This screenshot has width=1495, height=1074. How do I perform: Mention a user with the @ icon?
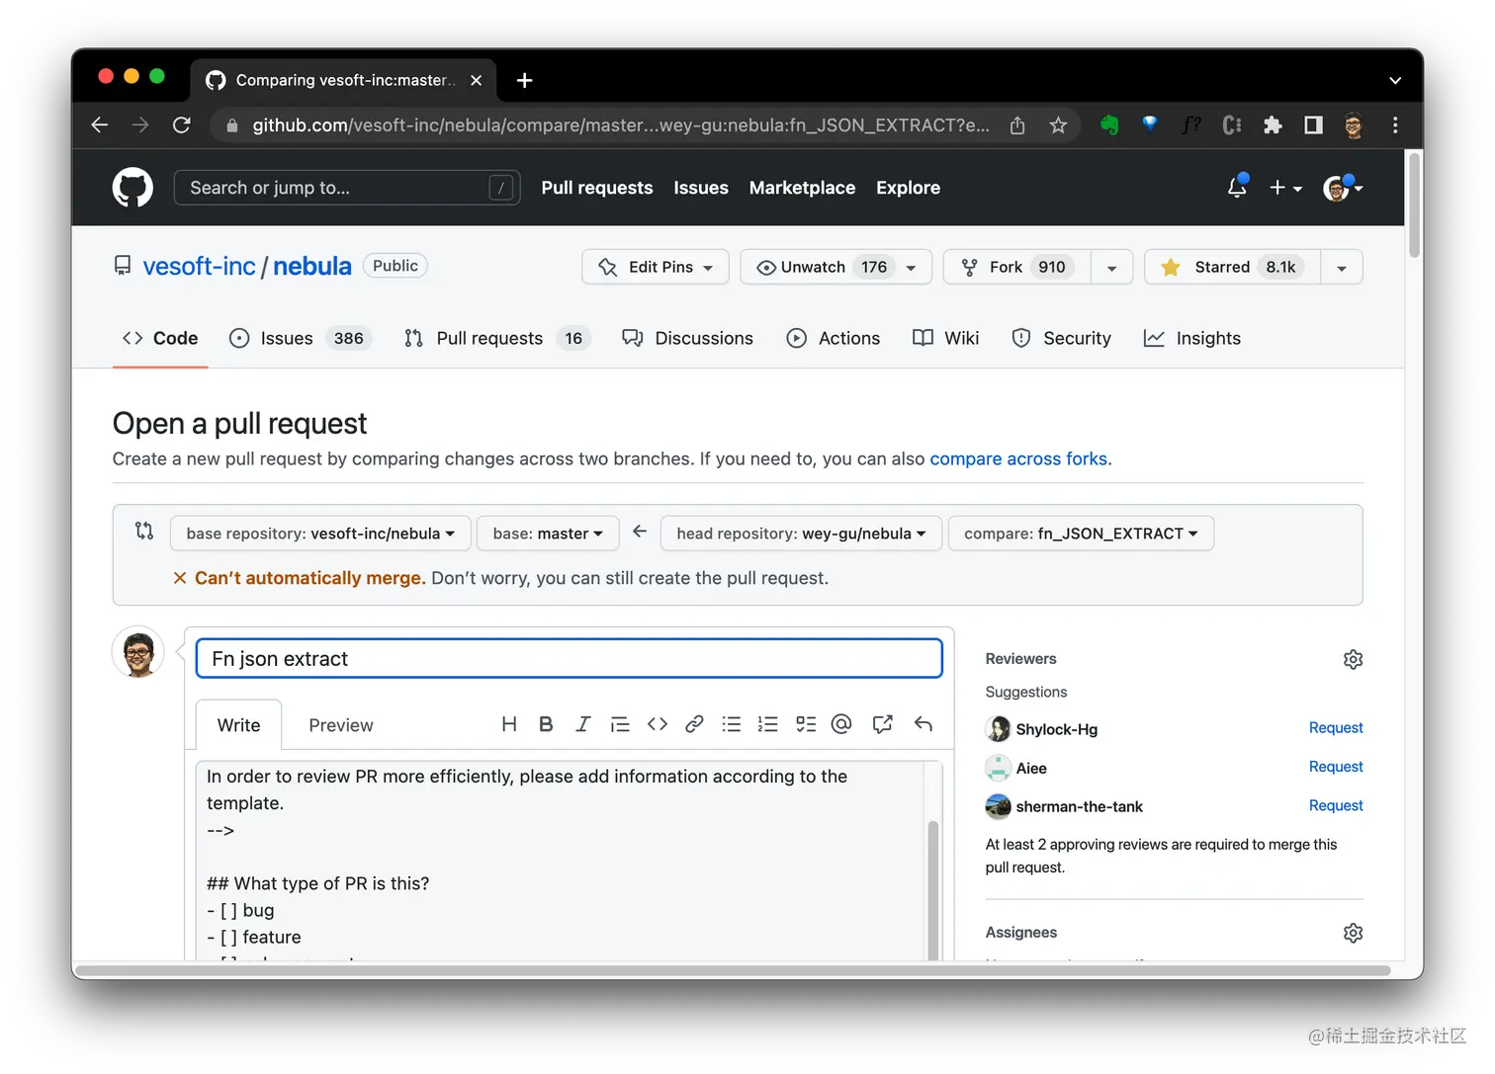tap(841, 724)
